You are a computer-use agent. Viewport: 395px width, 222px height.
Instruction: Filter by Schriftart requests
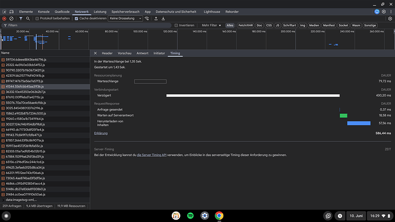coord(290,25)
